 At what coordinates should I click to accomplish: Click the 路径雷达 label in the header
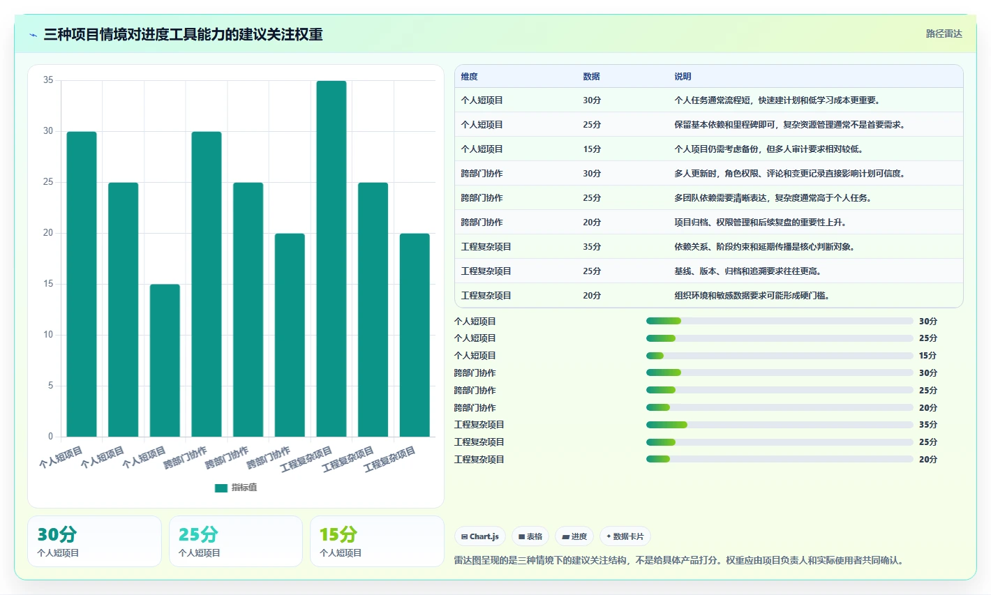pyautogui.click(x=944, y=33)
